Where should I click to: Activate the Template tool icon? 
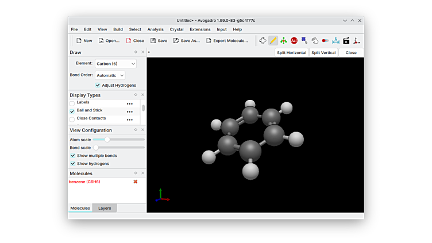coord(283,41)
